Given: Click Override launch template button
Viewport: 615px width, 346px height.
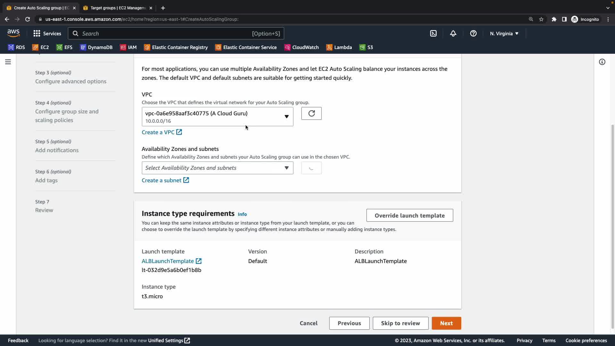Looking at the screenshot, I should (409, 215).
